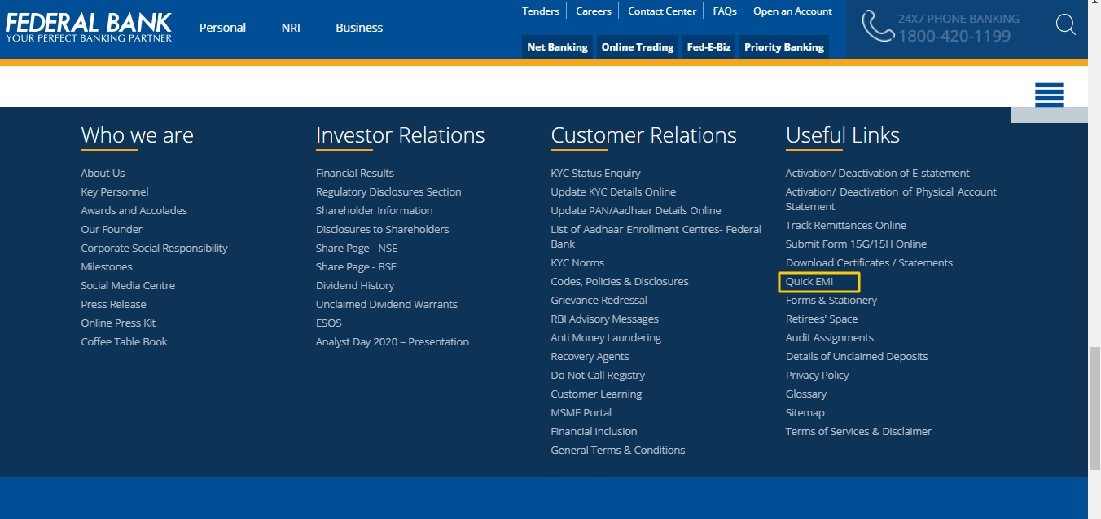Open Analyst Day 2020 Presentation
This screenshot has width=1101, height=519.
pos(393,341)
